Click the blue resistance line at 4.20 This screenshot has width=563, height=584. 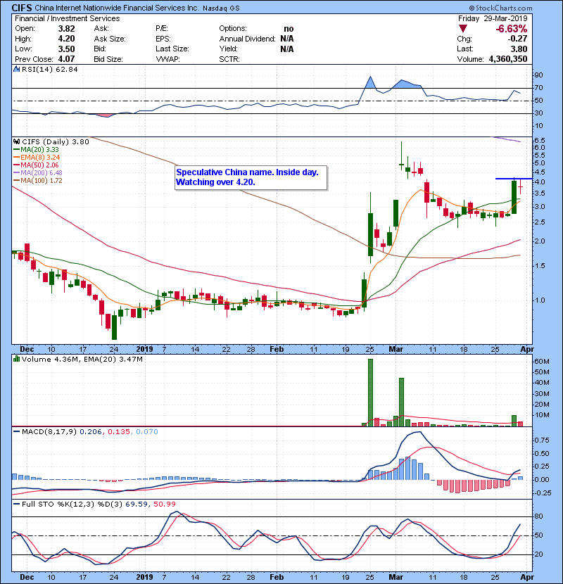click(514, 179)
